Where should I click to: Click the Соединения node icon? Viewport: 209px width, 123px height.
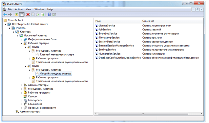click(25, 104)
